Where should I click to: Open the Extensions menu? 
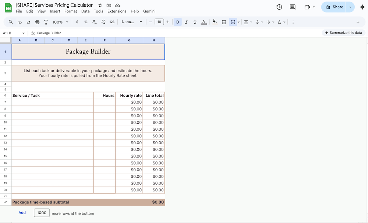[x=117, y=11]
